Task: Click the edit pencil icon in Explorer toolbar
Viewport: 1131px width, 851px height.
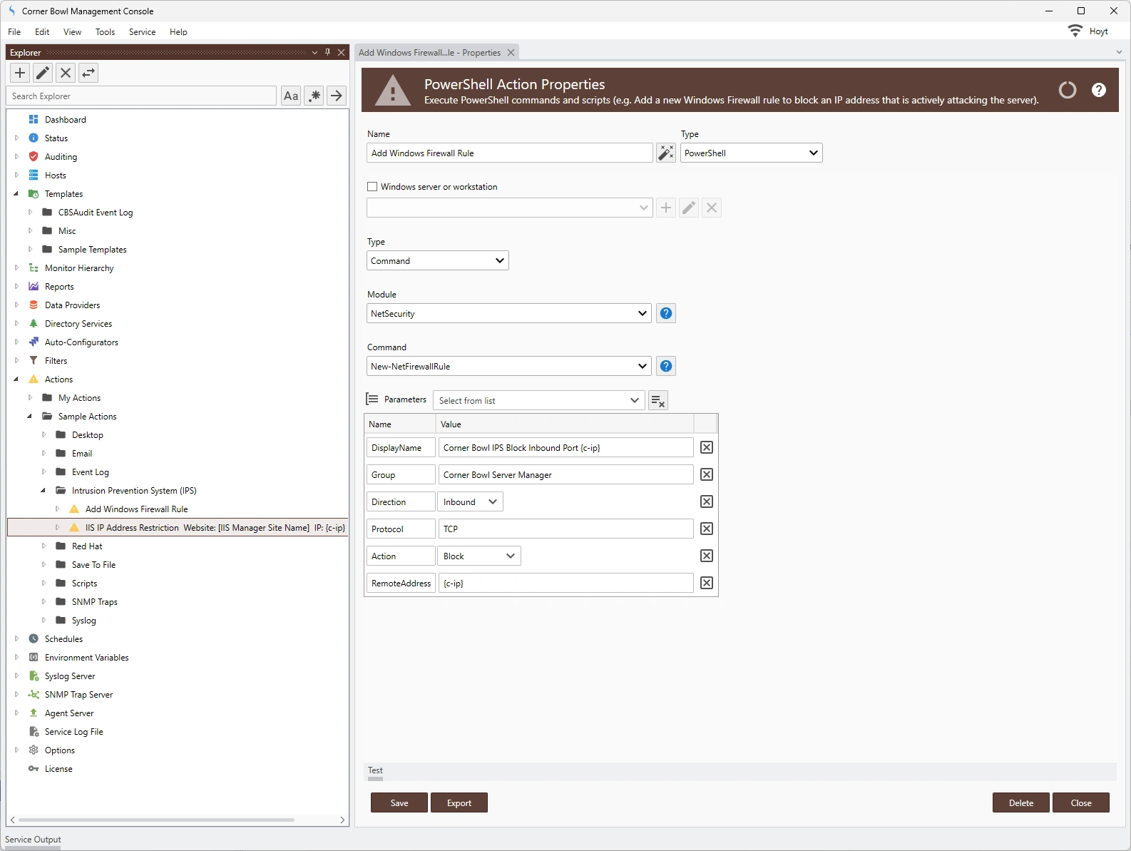Action: (x=43, y=73)
